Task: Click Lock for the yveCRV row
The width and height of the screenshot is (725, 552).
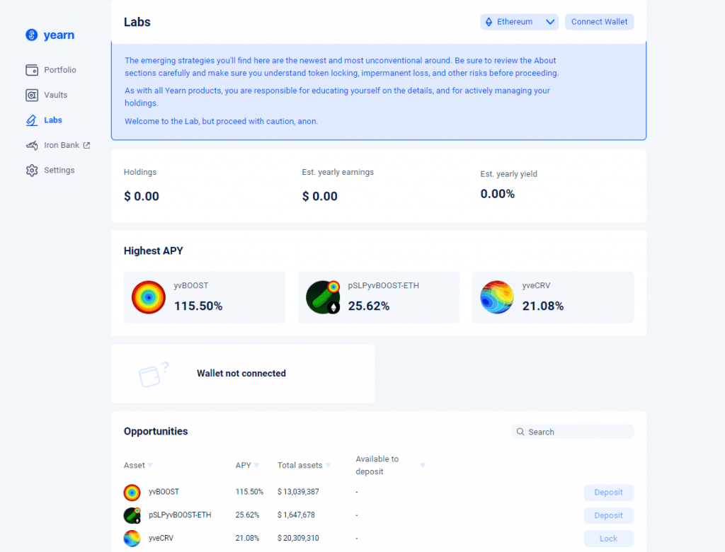Action: (x=608, y=539)
